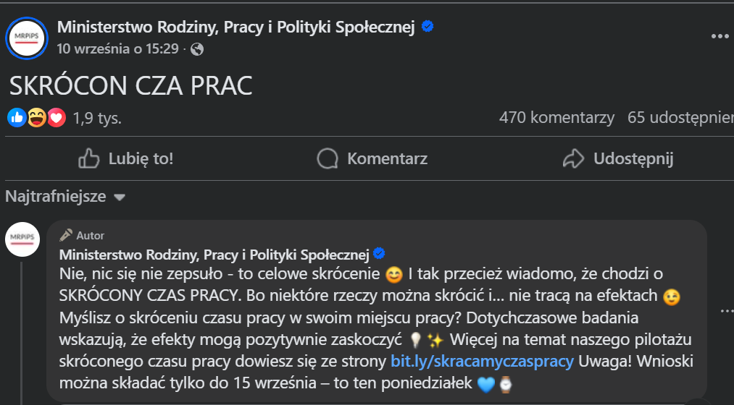Click the public audience globe icon
Image resolution: width=734 pixels, height=405 pixels.
point(197,50)
